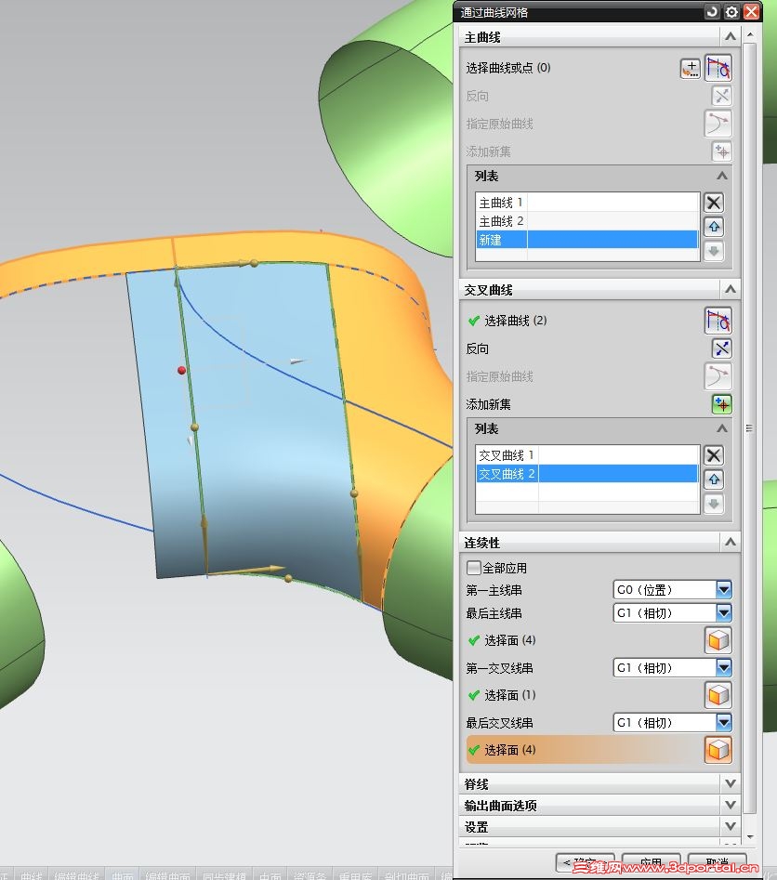Open 最后主线串 continuity dropdown
Image resolution: width=777 pixels, height=880 pixels.
(724, 613)
